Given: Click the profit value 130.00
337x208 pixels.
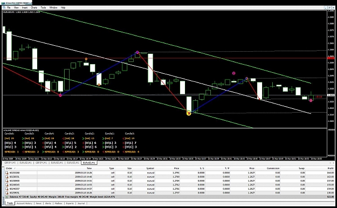Looking at the screenshot, I should [331, 193].
